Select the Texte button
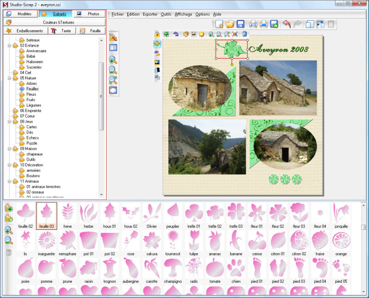The height and width of the screenshot is (298, 369). tap(62, 31)
